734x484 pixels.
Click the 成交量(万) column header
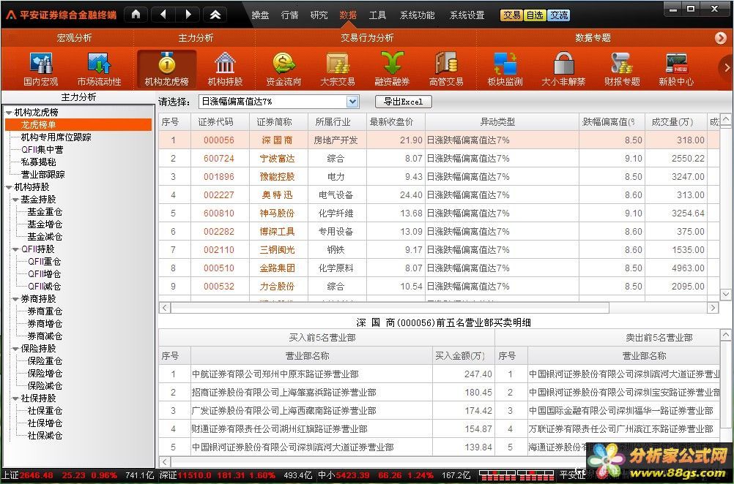675,122
